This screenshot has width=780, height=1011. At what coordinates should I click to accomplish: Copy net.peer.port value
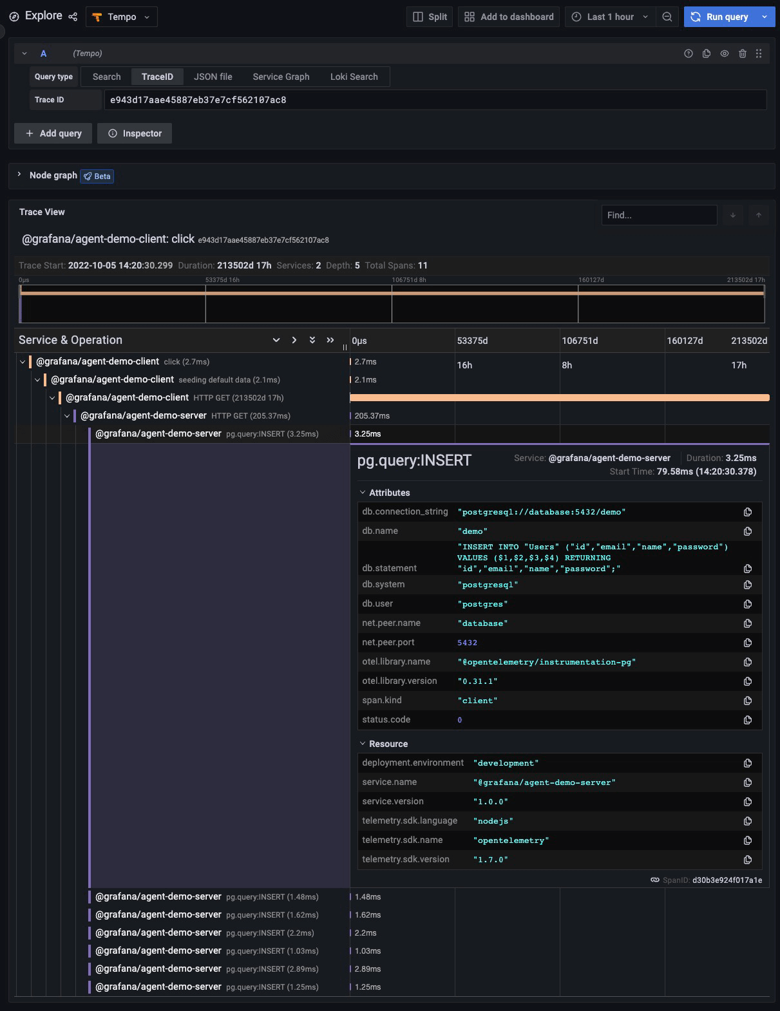point(748,643)
